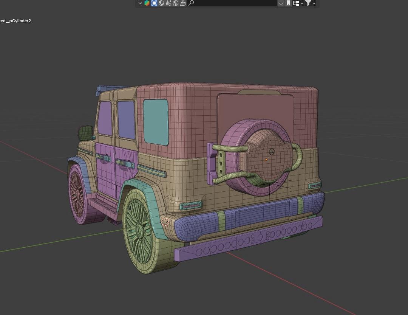Click the half-shaded sphere icon

coord(161,3)
